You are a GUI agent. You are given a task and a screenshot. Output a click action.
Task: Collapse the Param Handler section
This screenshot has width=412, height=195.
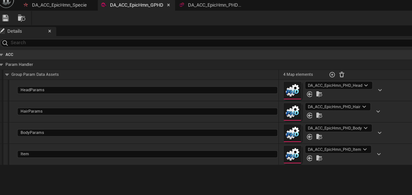(x=1, y=65)
